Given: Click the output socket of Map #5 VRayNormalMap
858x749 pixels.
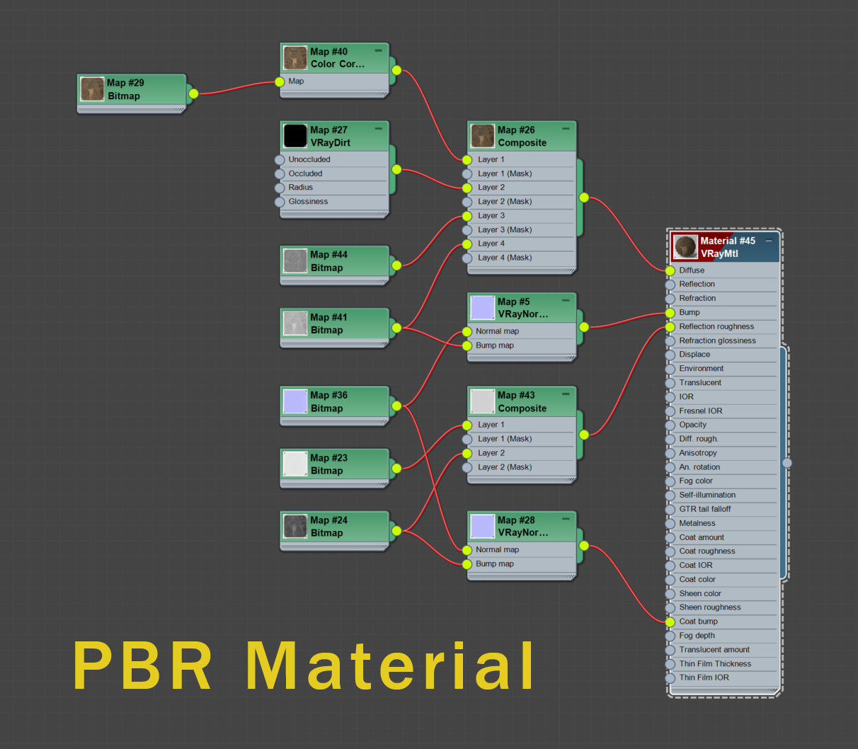Looking at the screenshot, I should coord(584,327).
